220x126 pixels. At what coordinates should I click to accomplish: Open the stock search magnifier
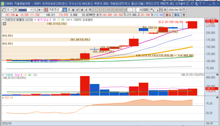35,10
